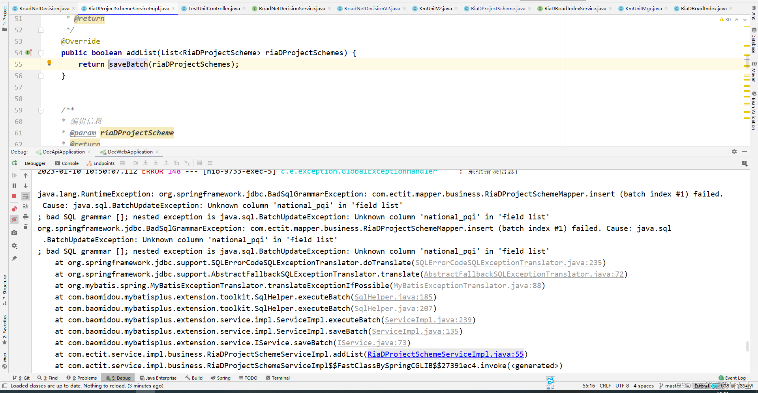This screenshot has height=393, width=758.
Task: Open View Breakpoints dialog
Action: click(x=14, y=209)
